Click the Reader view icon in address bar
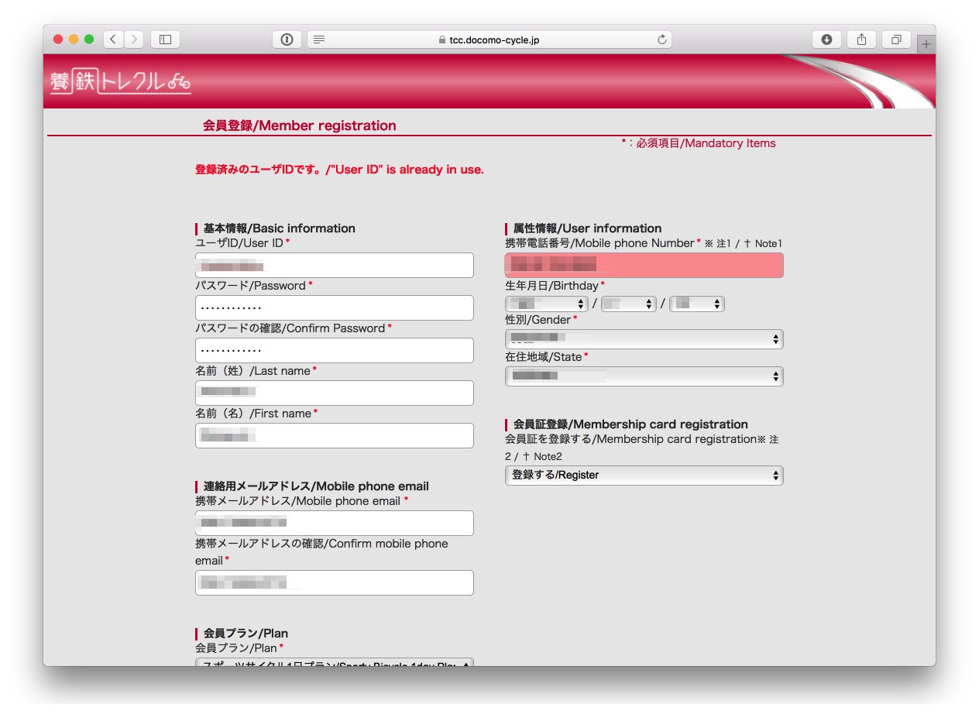 point(319,39)
